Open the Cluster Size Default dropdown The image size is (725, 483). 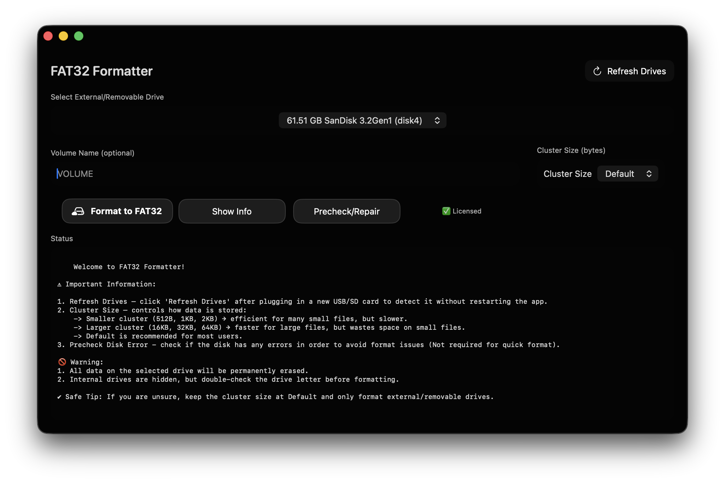click(x=627, y=174)
